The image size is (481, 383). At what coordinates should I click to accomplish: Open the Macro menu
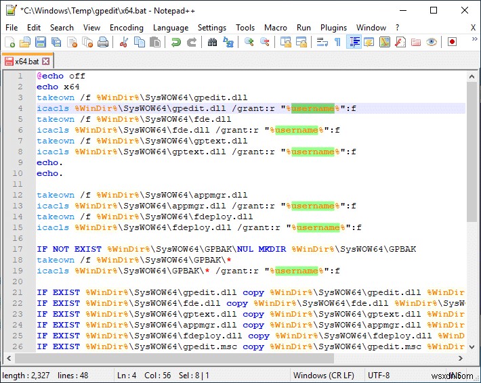click(276, 28)
